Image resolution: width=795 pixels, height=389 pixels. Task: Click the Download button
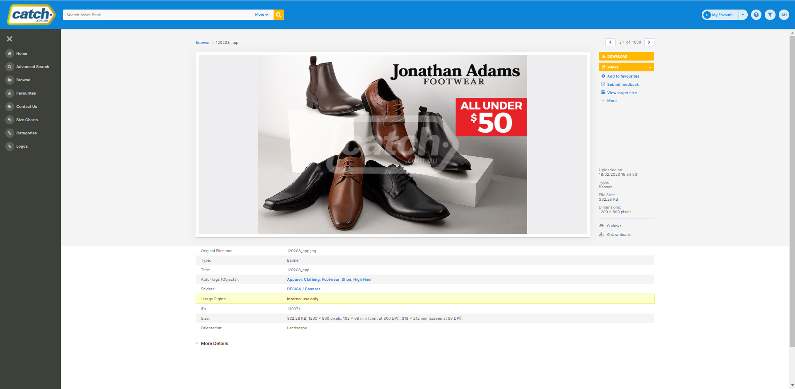point(626,56)
